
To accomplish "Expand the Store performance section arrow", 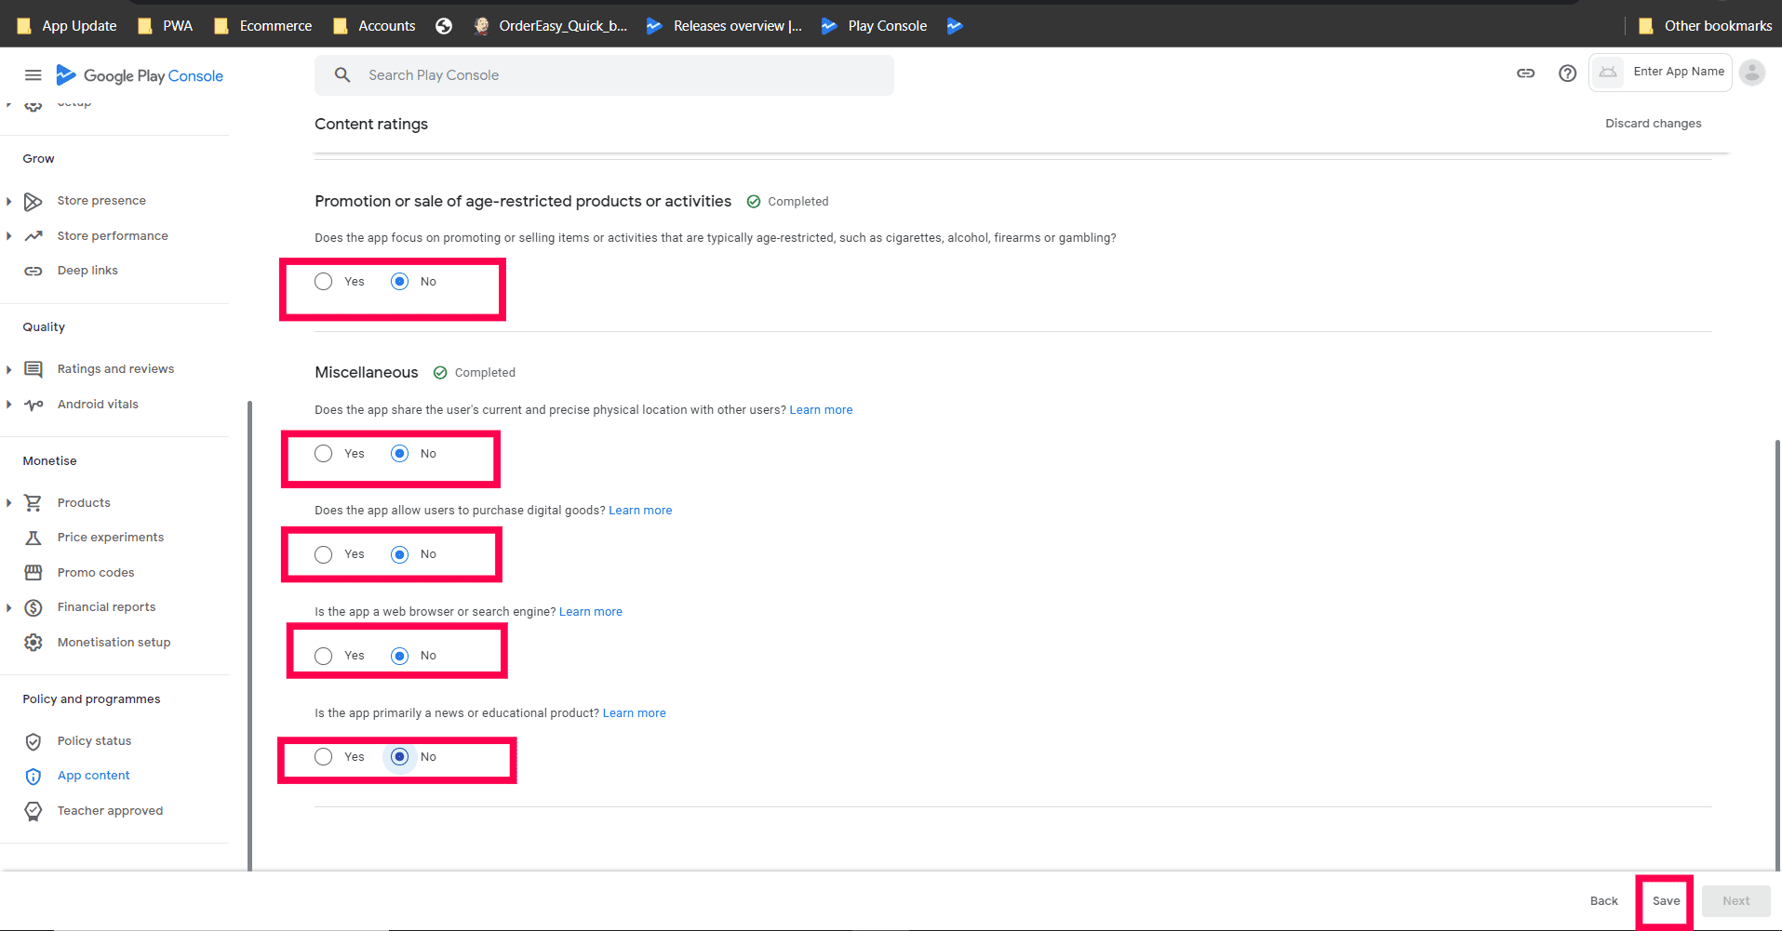I will pyautogui.click(x=8, y=236).
